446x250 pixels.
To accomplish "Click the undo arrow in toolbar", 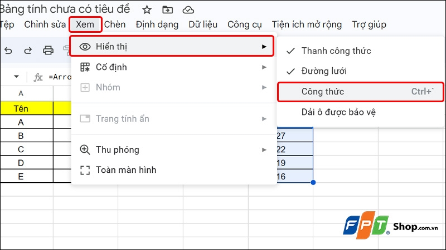I will [x=8, y=51].
